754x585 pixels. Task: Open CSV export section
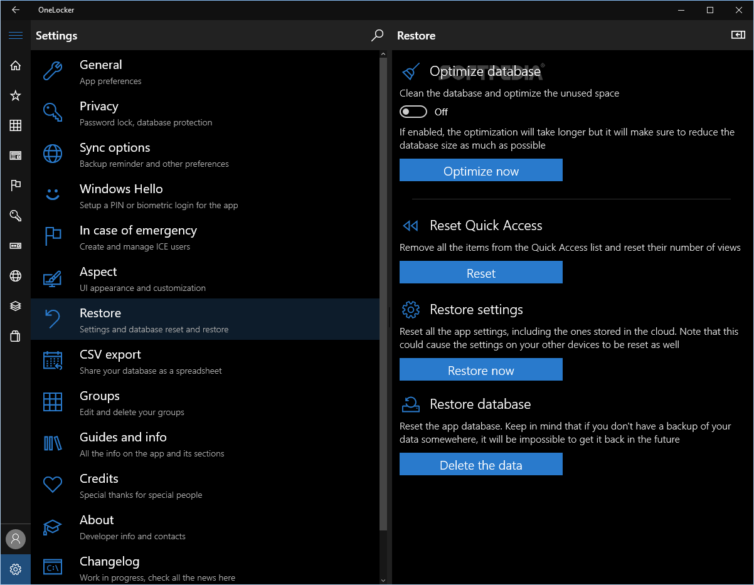click(205, 361)
